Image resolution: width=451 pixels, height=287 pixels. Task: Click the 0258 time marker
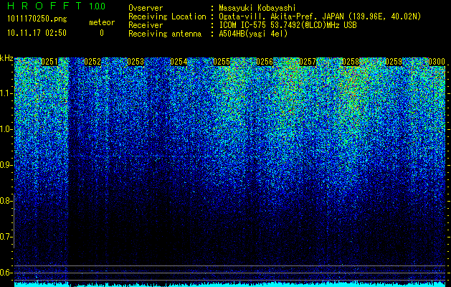tap(351, 62)
